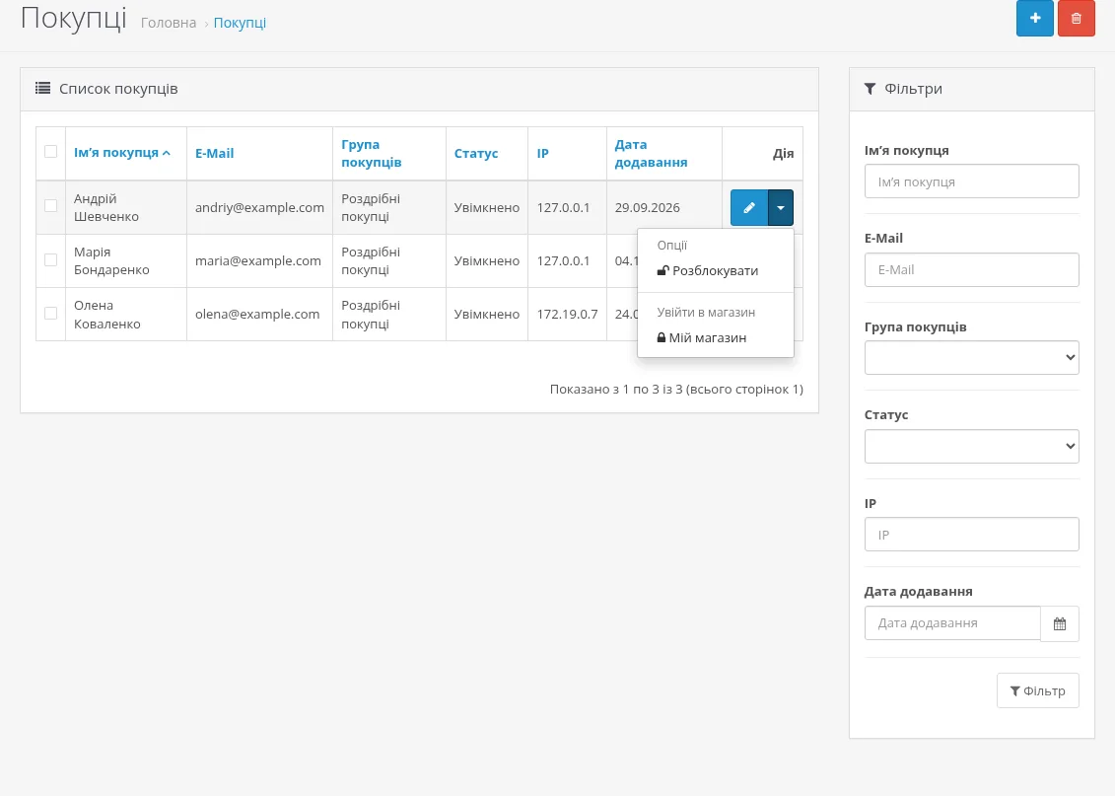Toggle the action caret dropdown for Андрій
The height and width of the screenshot is (796, 1115).
coord(780,208)
